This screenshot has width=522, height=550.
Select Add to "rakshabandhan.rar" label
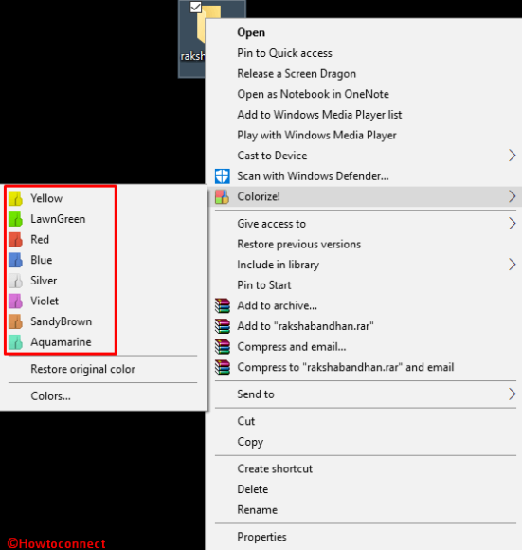[x=305, y=326]
